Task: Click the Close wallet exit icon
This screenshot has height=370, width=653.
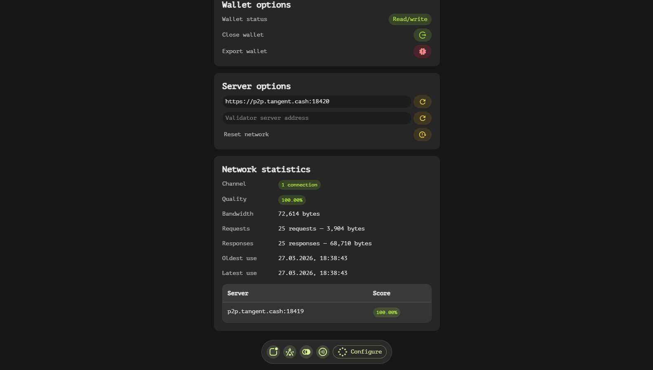Action: pos(422,35)
